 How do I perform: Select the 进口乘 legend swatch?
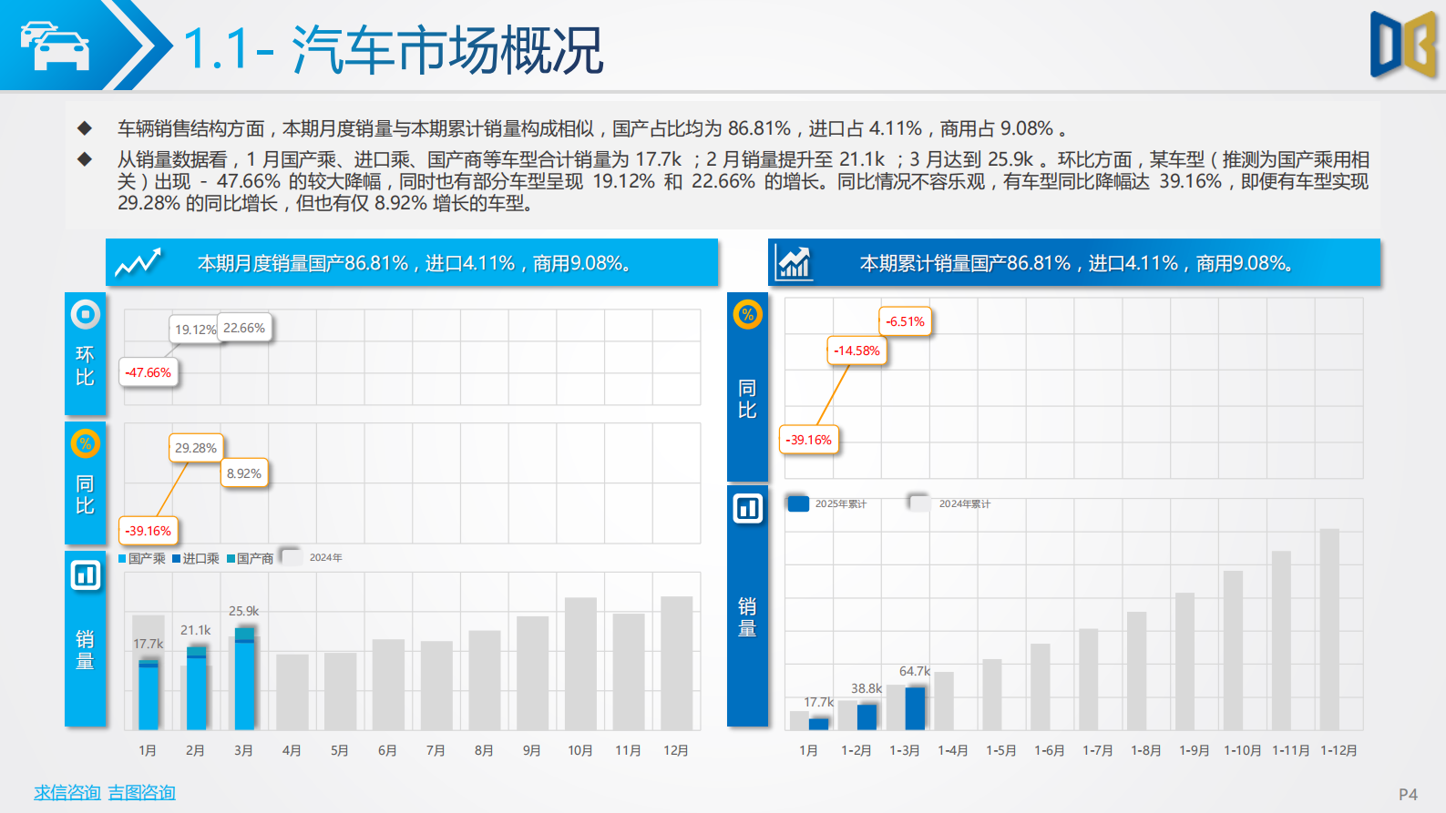(176, 558)
